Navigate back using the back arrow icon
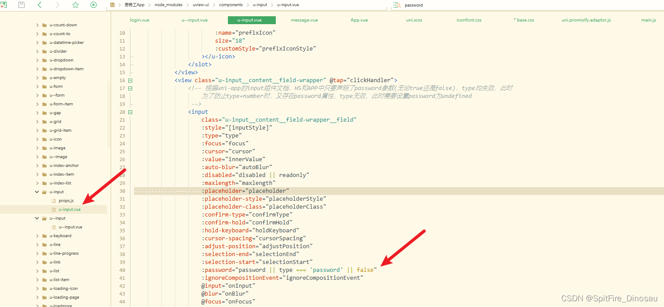The height and width of the screenshot is (307, 664). tap(39, 5)
